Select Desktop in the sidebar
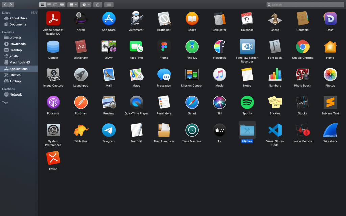Image resolution: width=346 pixels, height=216 pixels. click(19, 50)
